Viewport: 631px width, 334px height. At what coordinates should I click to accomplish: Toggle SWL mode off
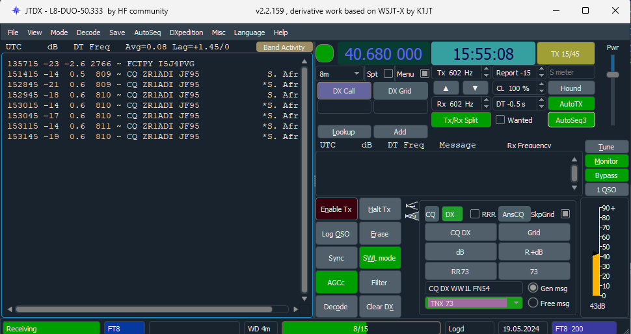(x=379, y=258)
